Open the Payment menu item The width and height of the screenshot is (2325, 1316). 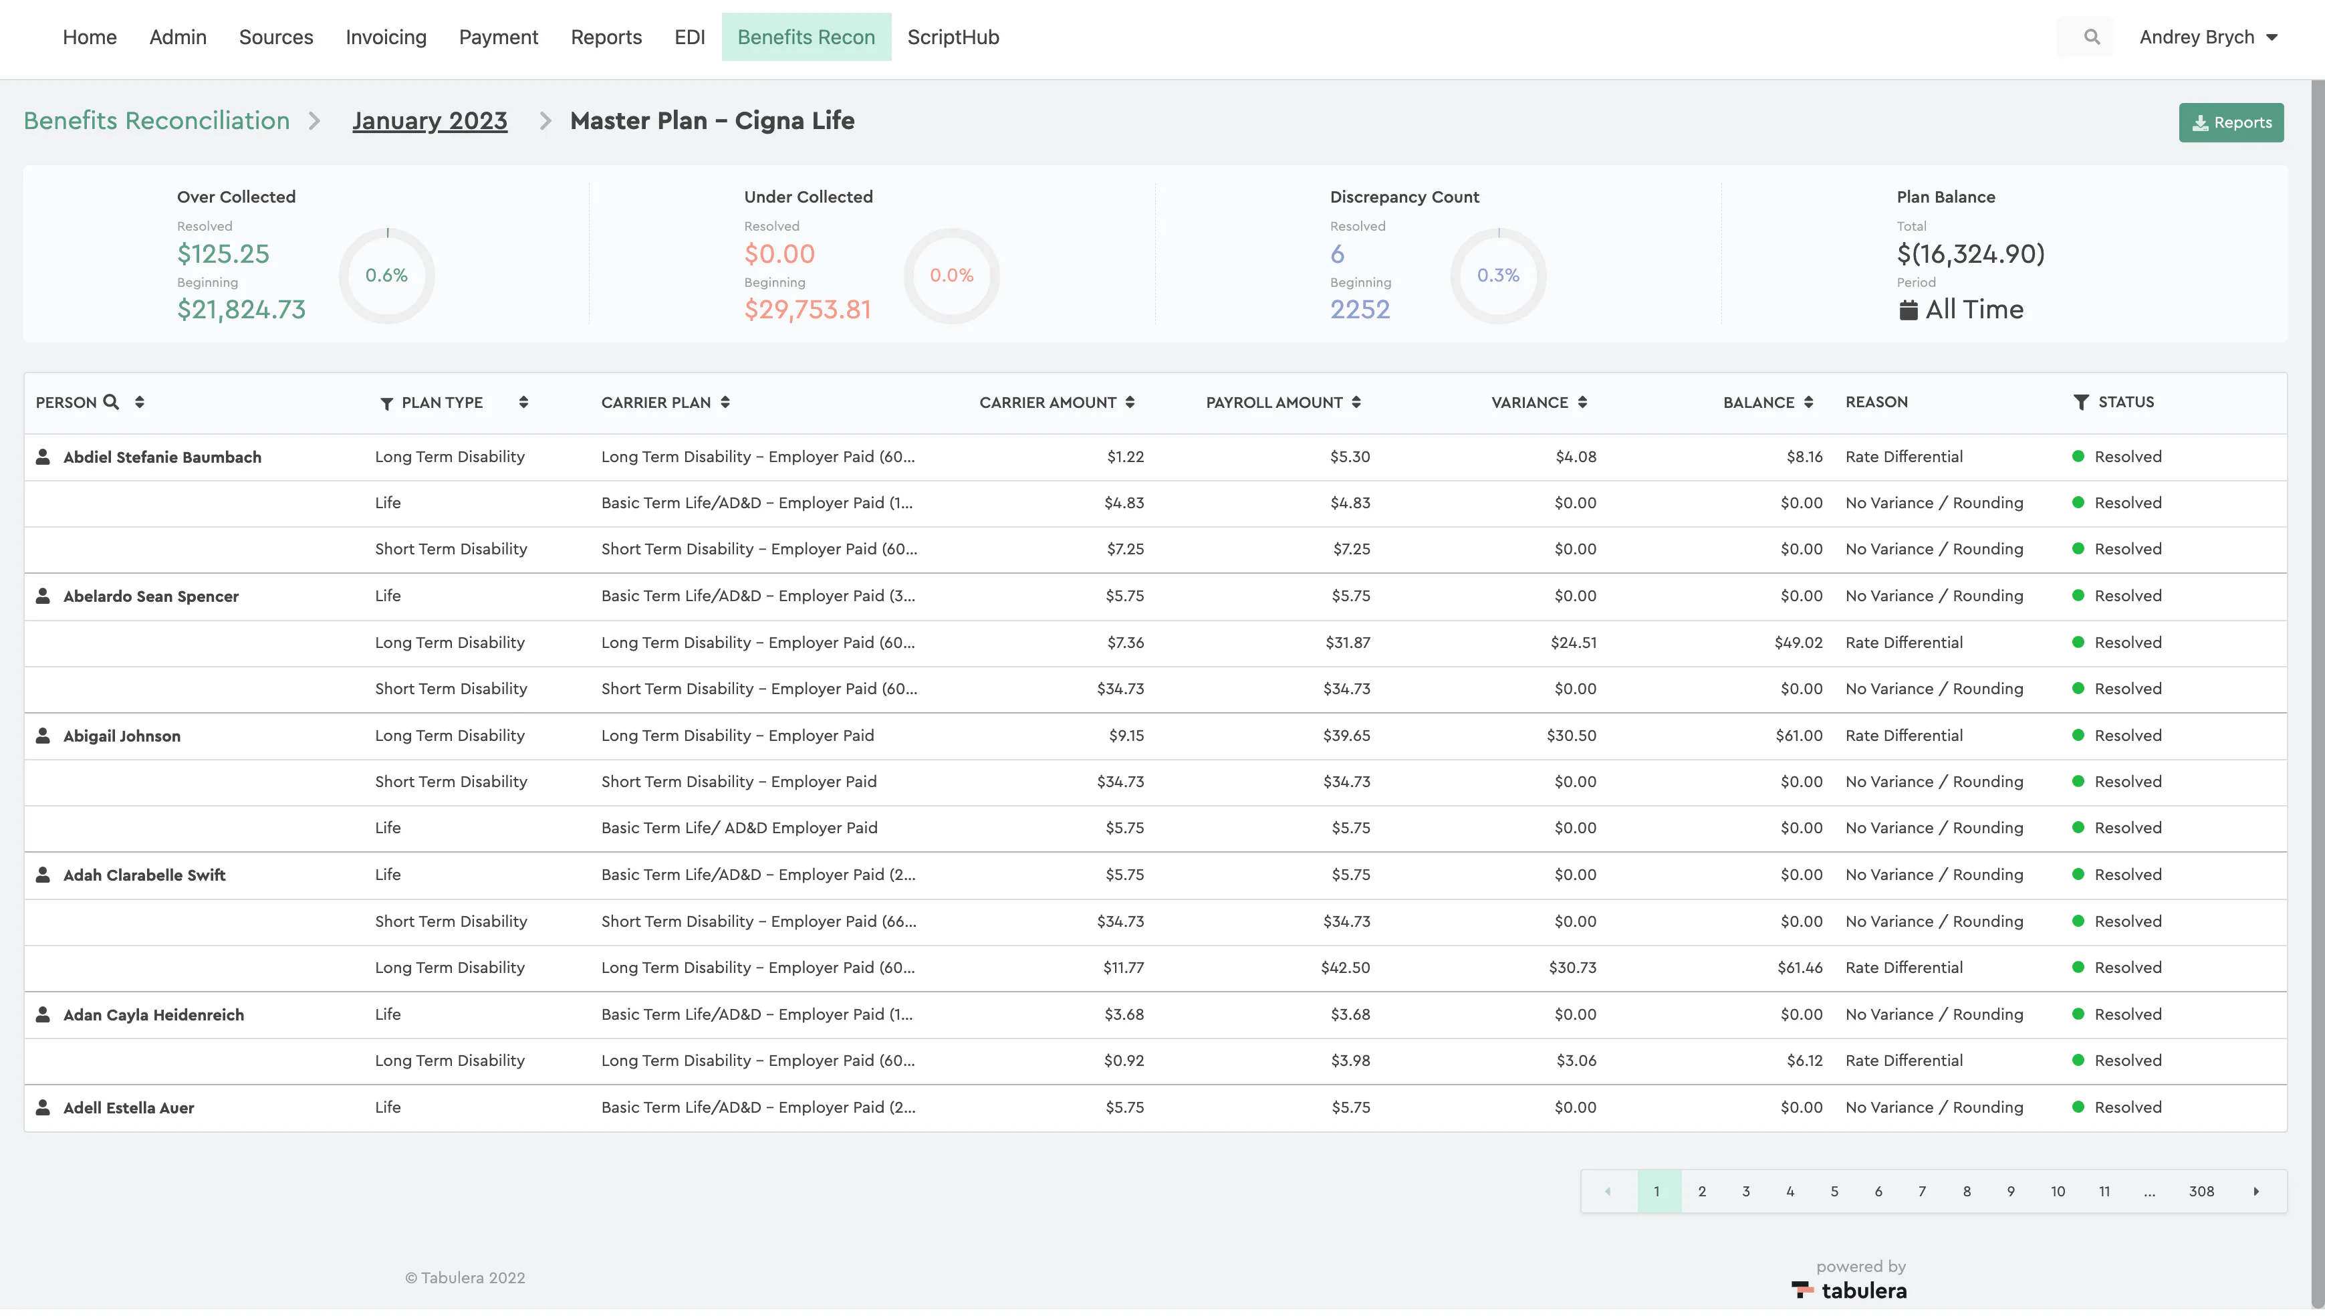coord(498,37)
